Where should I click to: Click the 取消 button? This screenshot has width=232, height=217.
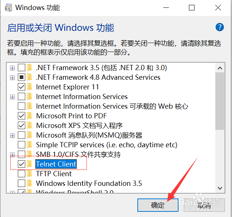pos(204,205)
